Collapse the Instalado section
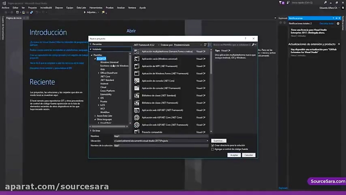346x195 pixels. point(91,49)
